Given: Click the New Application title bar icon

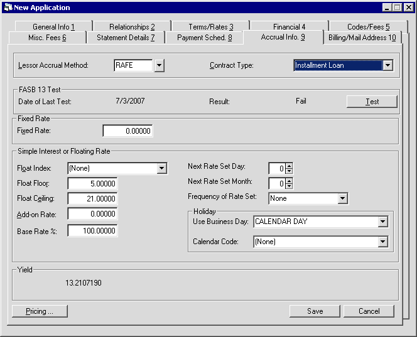Looking at the screenshot, I should coord(8,7).
